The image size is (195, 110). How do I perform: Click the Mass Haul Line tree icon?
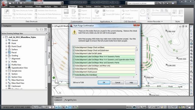coord(9,80)
